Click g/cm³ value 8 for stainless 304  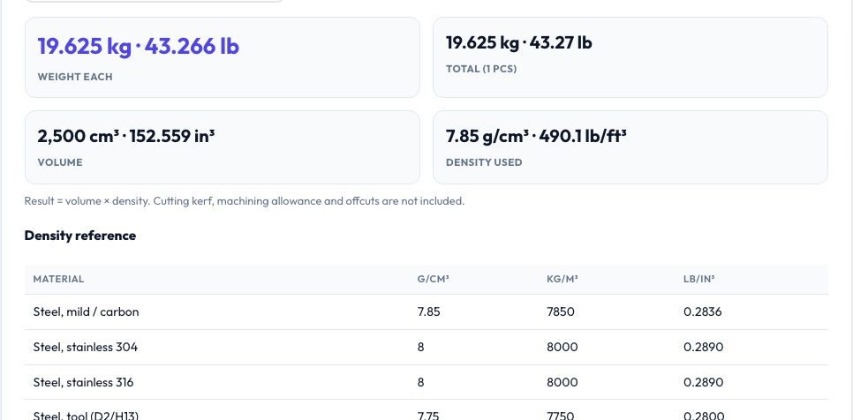click(x=420, y=347)
